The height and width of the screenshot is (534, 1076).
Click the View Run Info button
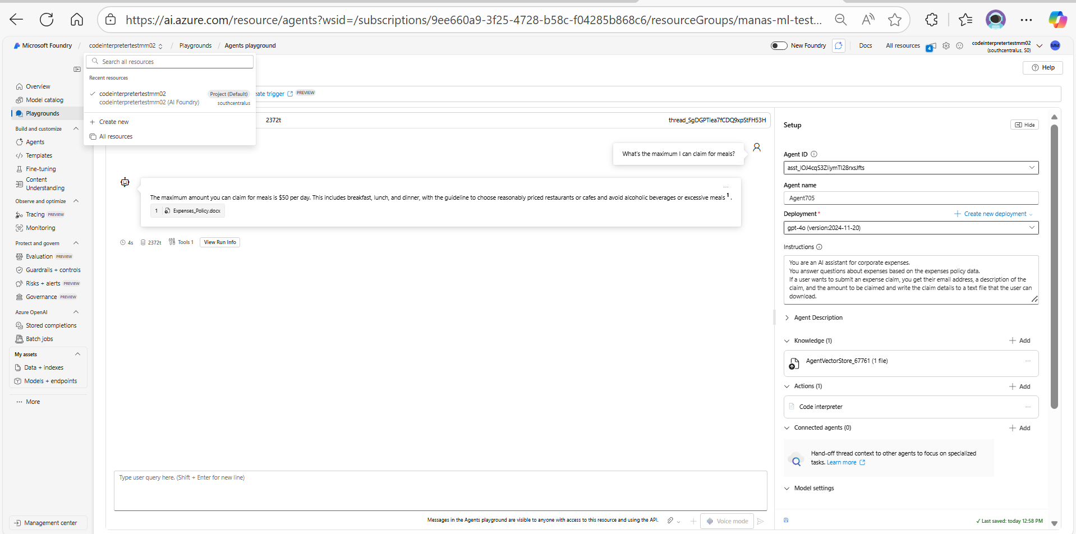(220, 242)
